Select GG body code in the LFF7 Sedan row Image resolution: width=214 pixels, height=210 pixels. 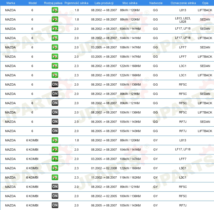(x=155, y=47)
